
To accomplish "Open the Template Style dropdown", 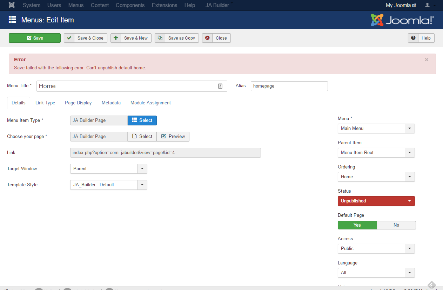I will coord(109,185).
